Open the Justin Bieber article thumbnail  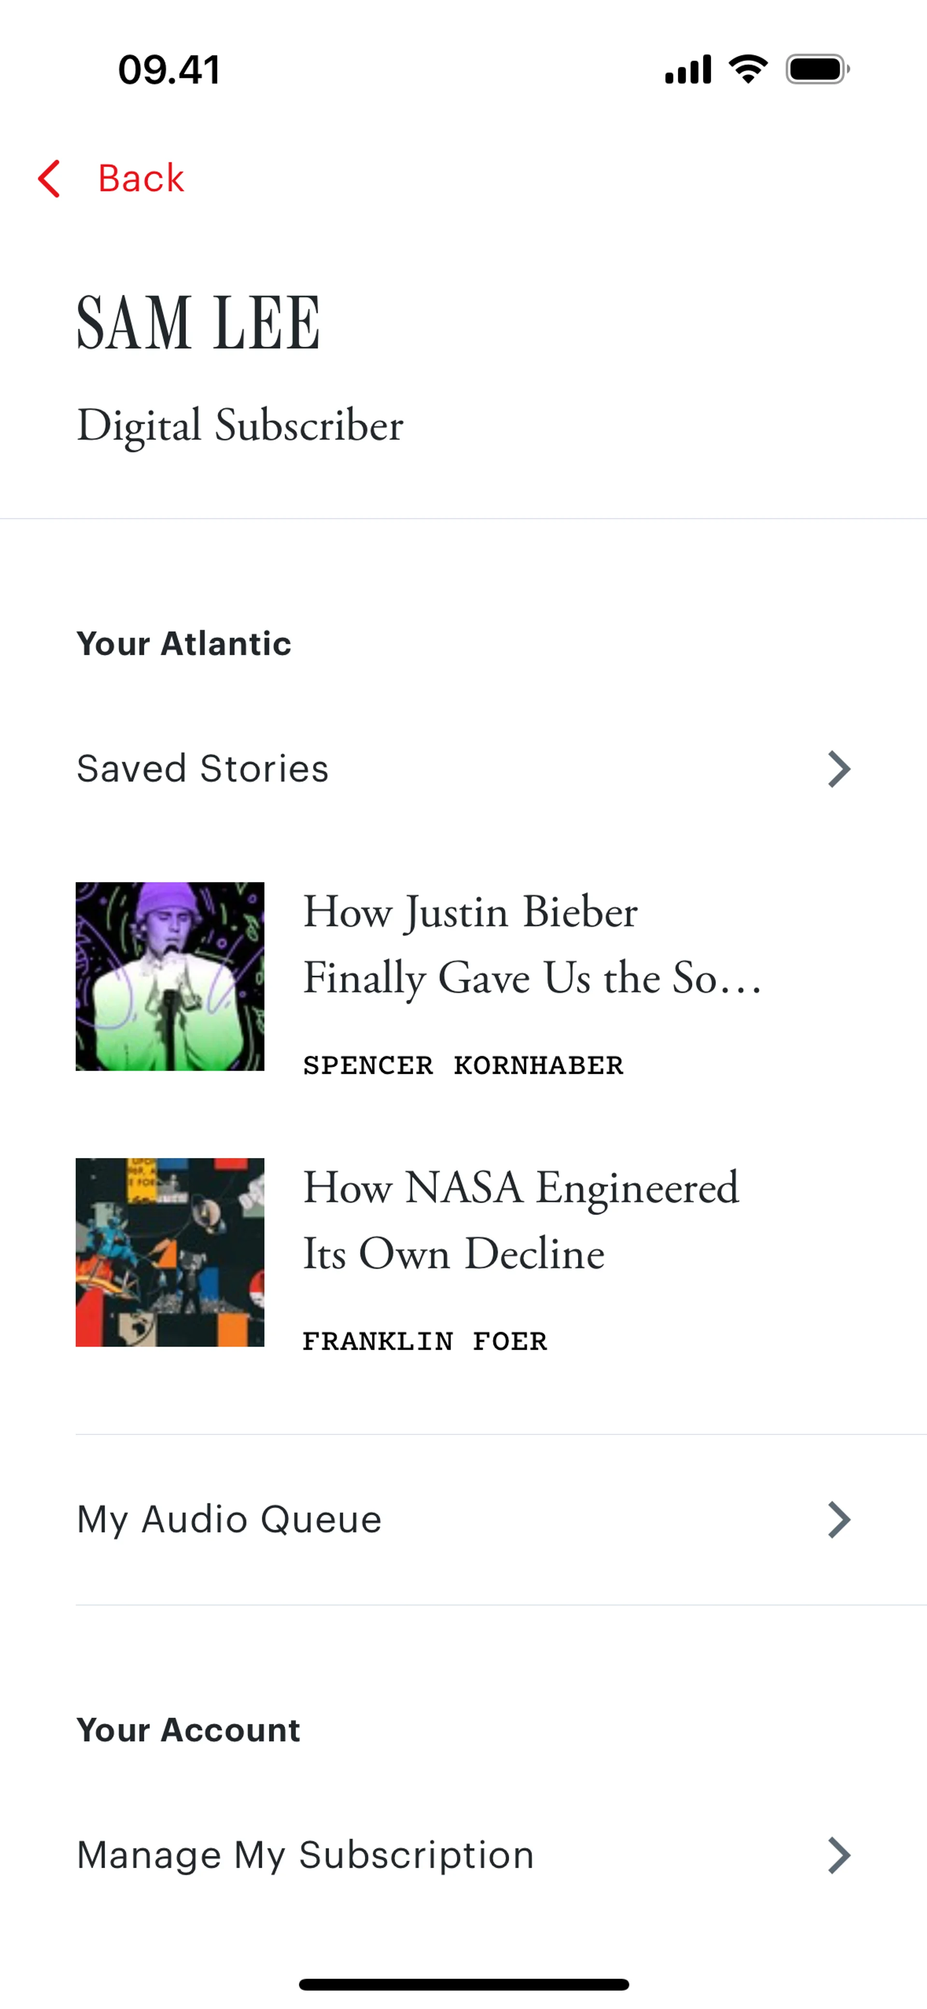pyautogui.click(x=170, y=977)
